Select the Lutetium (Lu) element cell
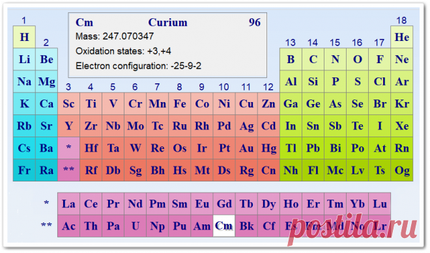The height and width of the screenshot is (253, 430). [380, 204]
